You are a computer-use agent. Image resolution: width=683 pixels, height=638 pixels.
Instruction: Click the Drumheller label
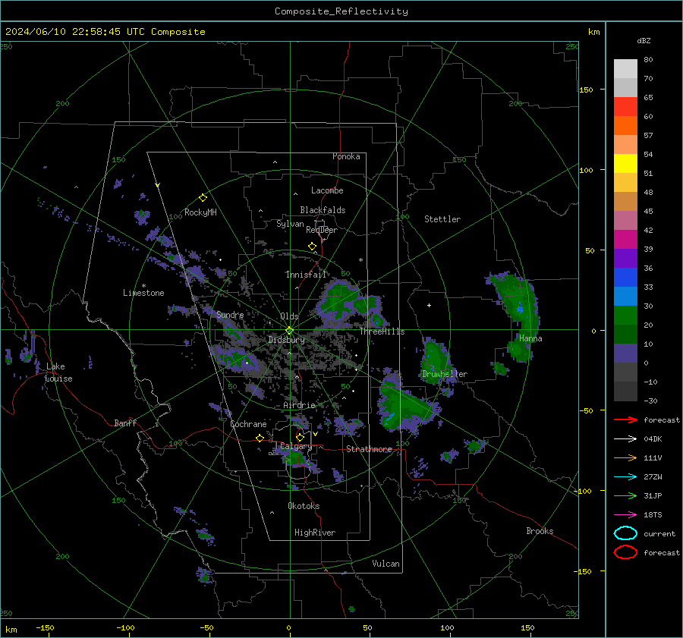pos(444,374)
